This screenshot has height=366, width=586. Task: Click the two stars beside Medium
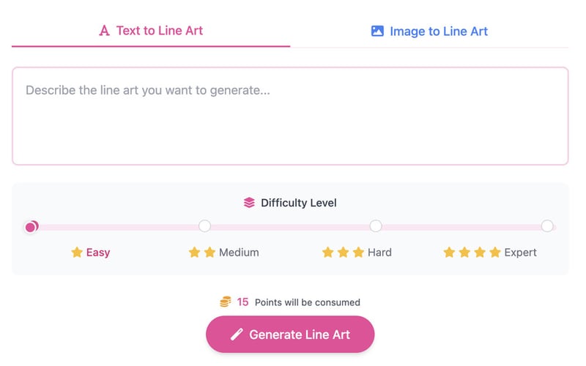[202, 253]
